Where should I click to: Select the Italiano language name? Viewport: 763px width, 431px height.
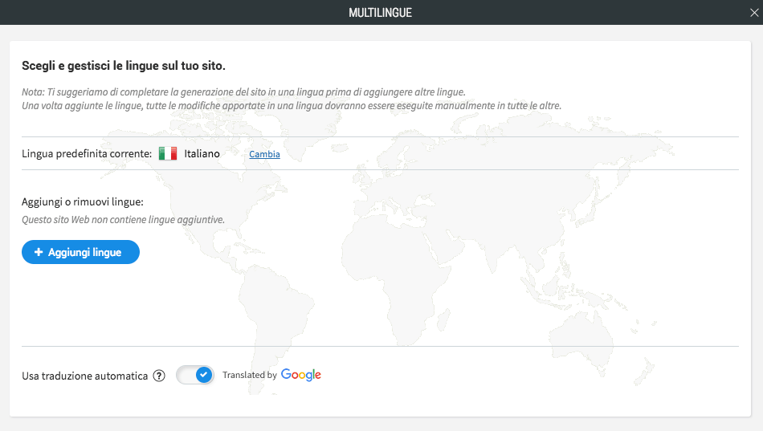pos(202,154)
